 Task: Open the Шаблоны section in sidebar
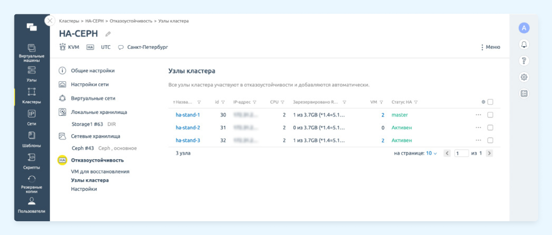(x=31, y=140)
